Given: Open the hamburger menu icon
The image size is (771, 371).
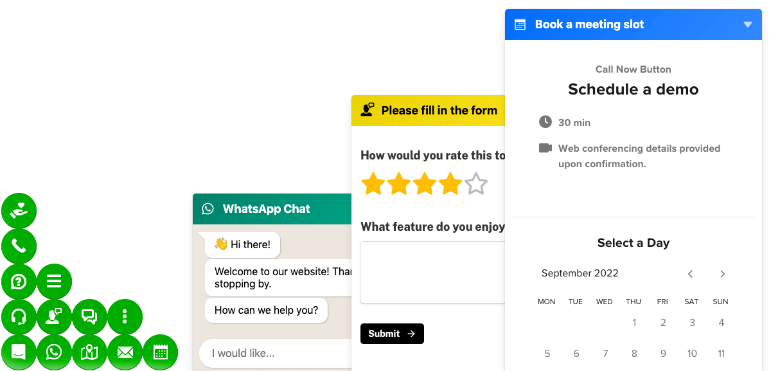Looking at the screenshot, I should click(54, 282).
